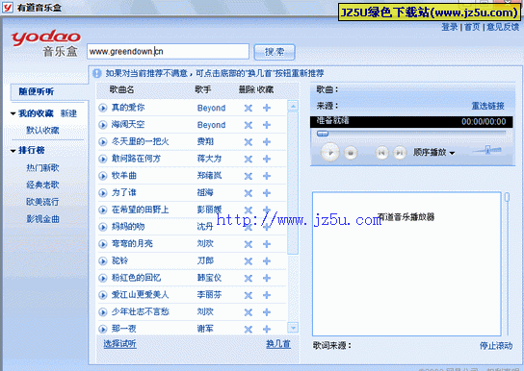Collapse the 排行榜 section

click(x=13, y=151)
